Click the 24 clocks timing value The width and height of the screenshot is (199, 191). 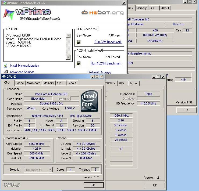tap(121, 140)
